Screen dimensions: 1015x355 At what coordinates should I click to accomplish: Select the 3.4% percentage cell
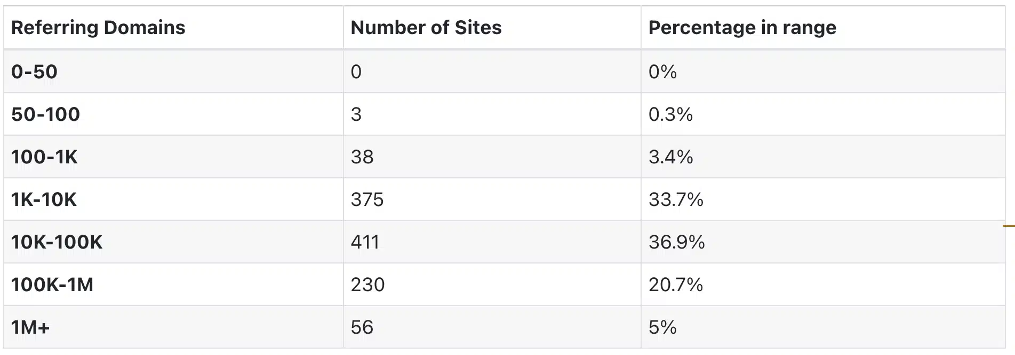[670, 157]
